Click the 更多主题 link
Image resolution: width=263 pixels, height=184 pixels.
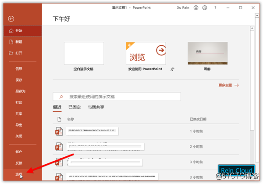[x=229, y=85]
